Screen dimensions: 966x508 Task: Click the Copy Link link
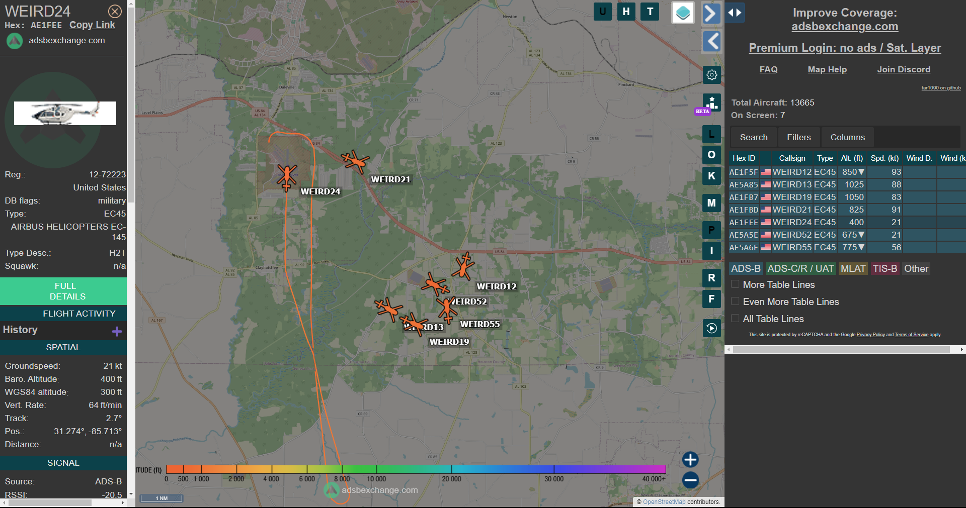(x=92, y=25)
